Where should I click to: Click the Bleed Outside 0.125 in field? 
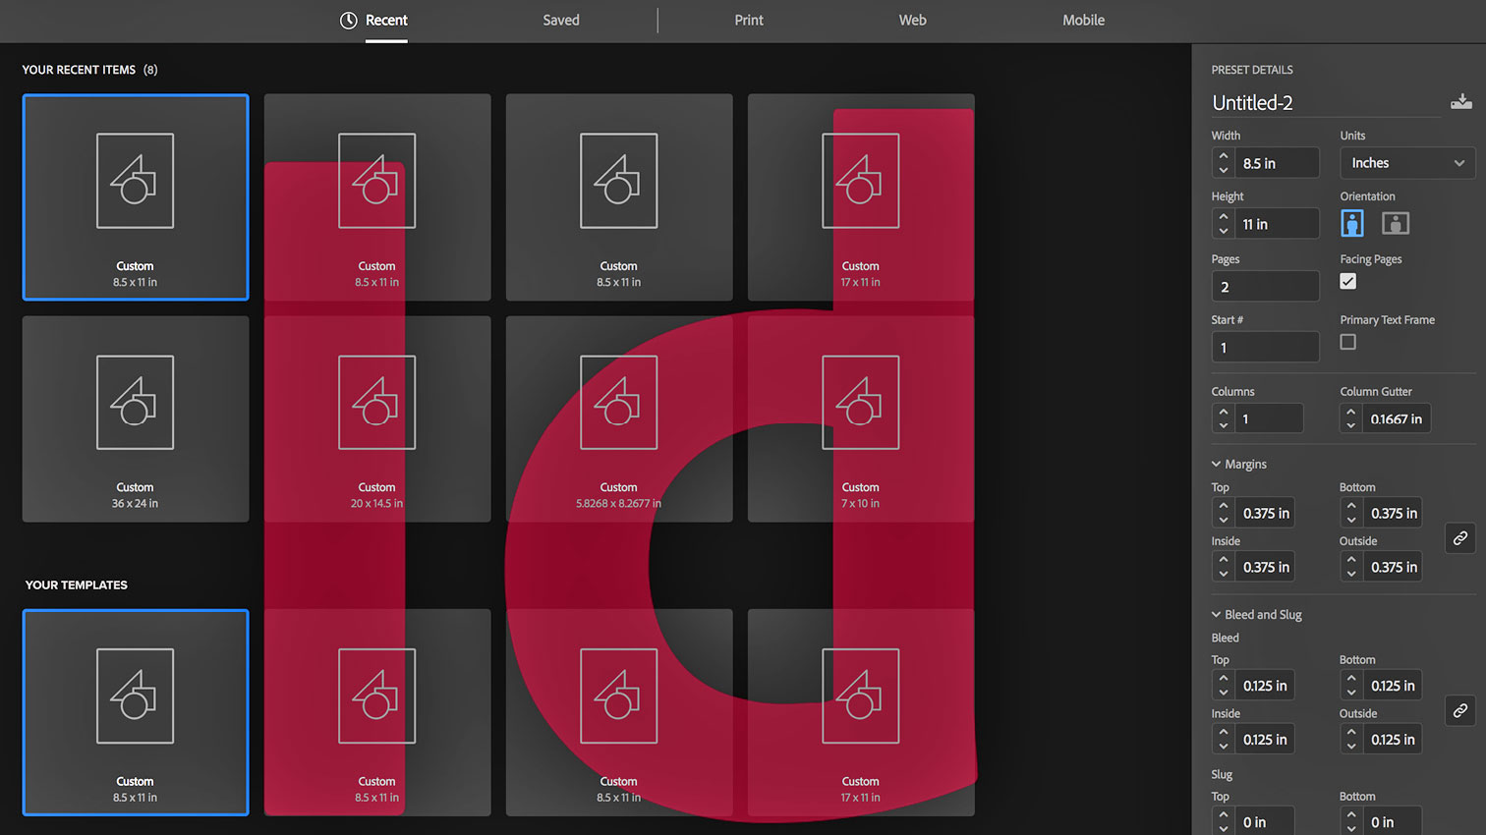pyautogui.click(x=1392, y=740)
